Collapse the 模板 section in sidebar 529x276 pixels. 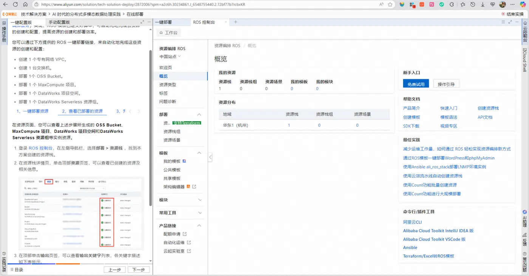200,153
